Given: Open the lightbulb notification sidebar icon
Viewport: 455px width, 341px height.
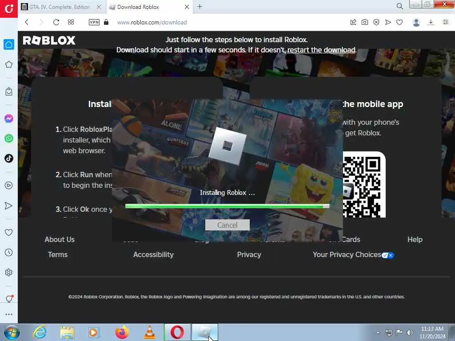Looking at the screenshot, I should click(9, 299).
